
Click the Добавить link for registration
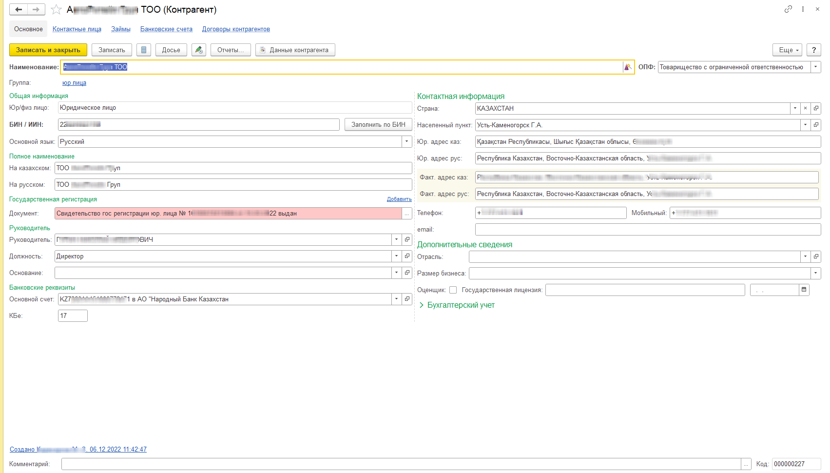point(399,199)
